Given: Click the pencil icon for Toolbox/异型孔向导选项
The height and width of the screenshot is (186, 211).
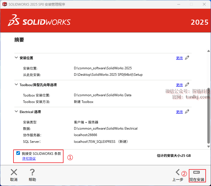Looking at the screenshot, I should point(187,85).
